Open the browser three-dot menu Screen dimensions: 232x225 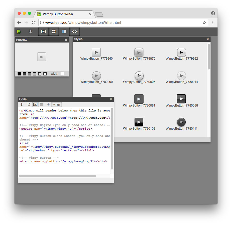[213, 23]
